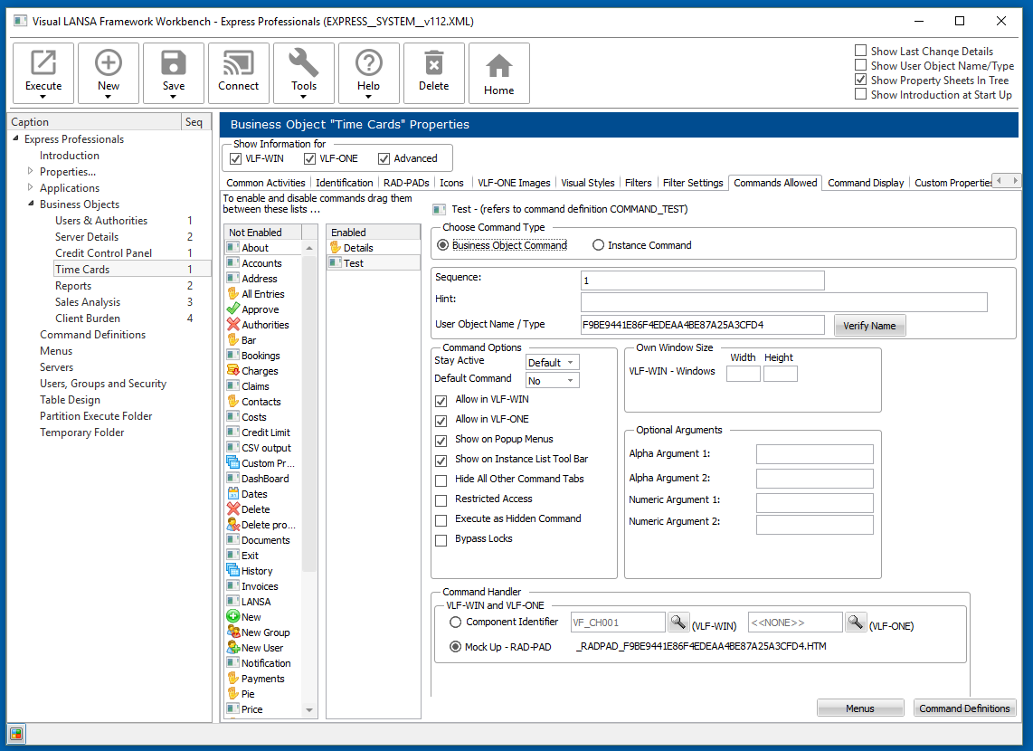
Task: Click the Menus button
Action: pyautogui.click(x=859, y=708)
